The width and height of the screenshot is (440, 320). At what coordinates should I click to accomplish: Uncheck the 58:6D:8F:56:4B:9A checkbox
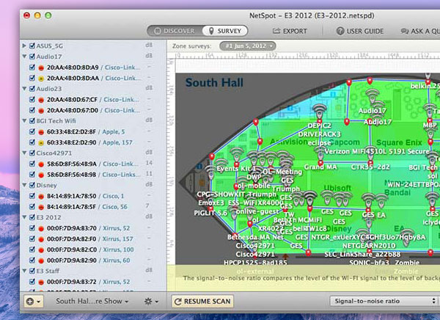tap(32, 164)
